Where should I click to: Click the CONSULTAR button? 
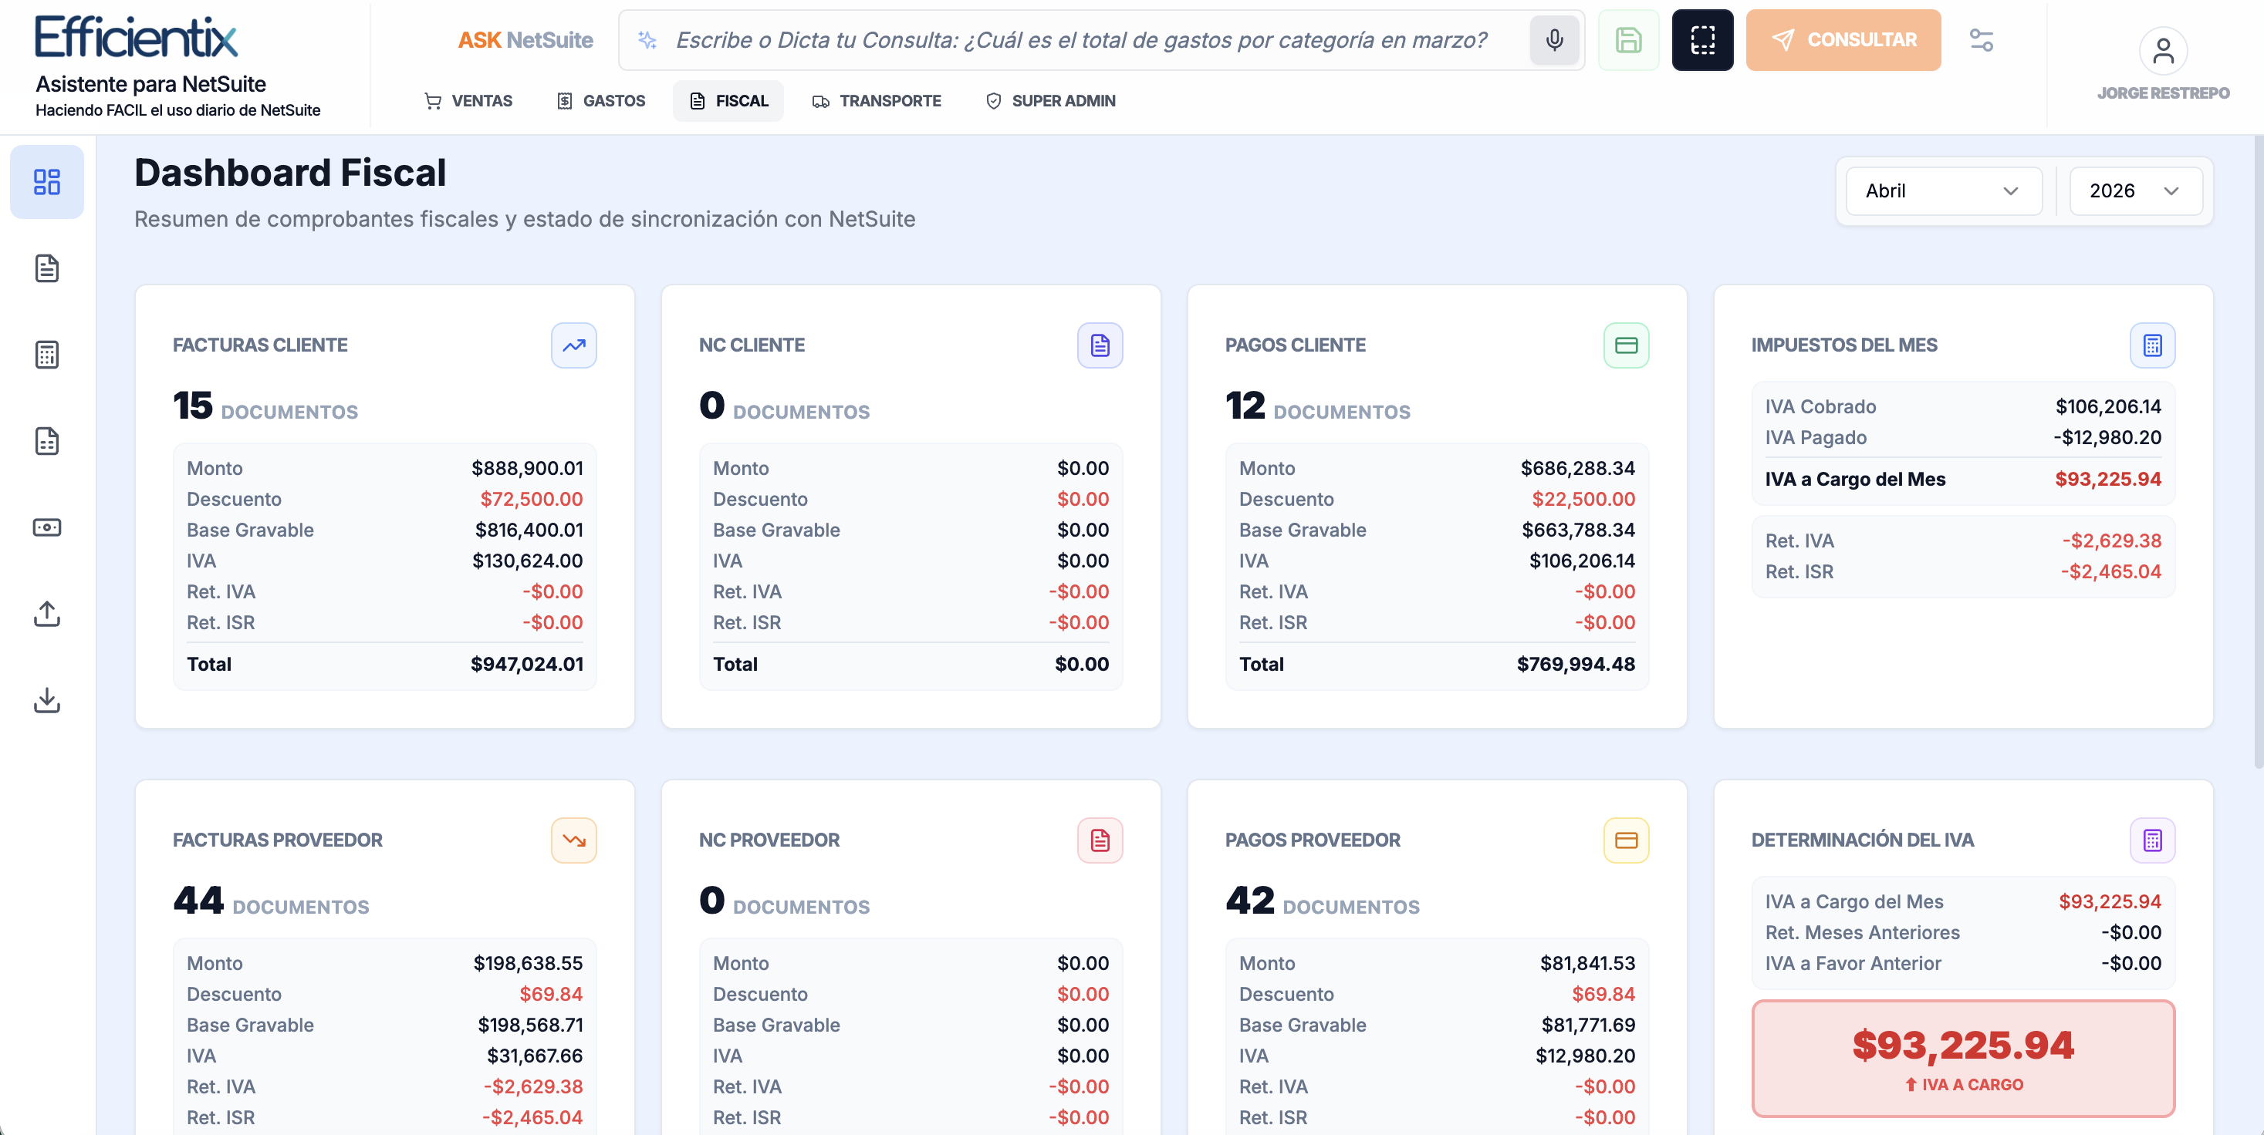point(1843,40)
